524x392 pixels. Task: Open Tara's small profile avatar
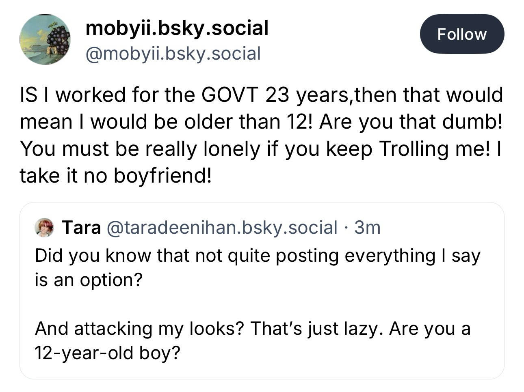click(45, 227)
